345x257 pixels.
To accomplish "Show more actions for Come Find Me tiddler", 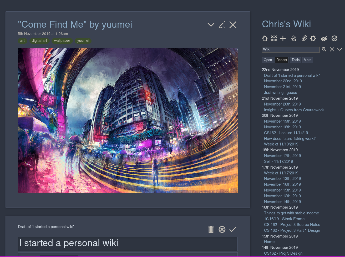I will tap(211, 25).
